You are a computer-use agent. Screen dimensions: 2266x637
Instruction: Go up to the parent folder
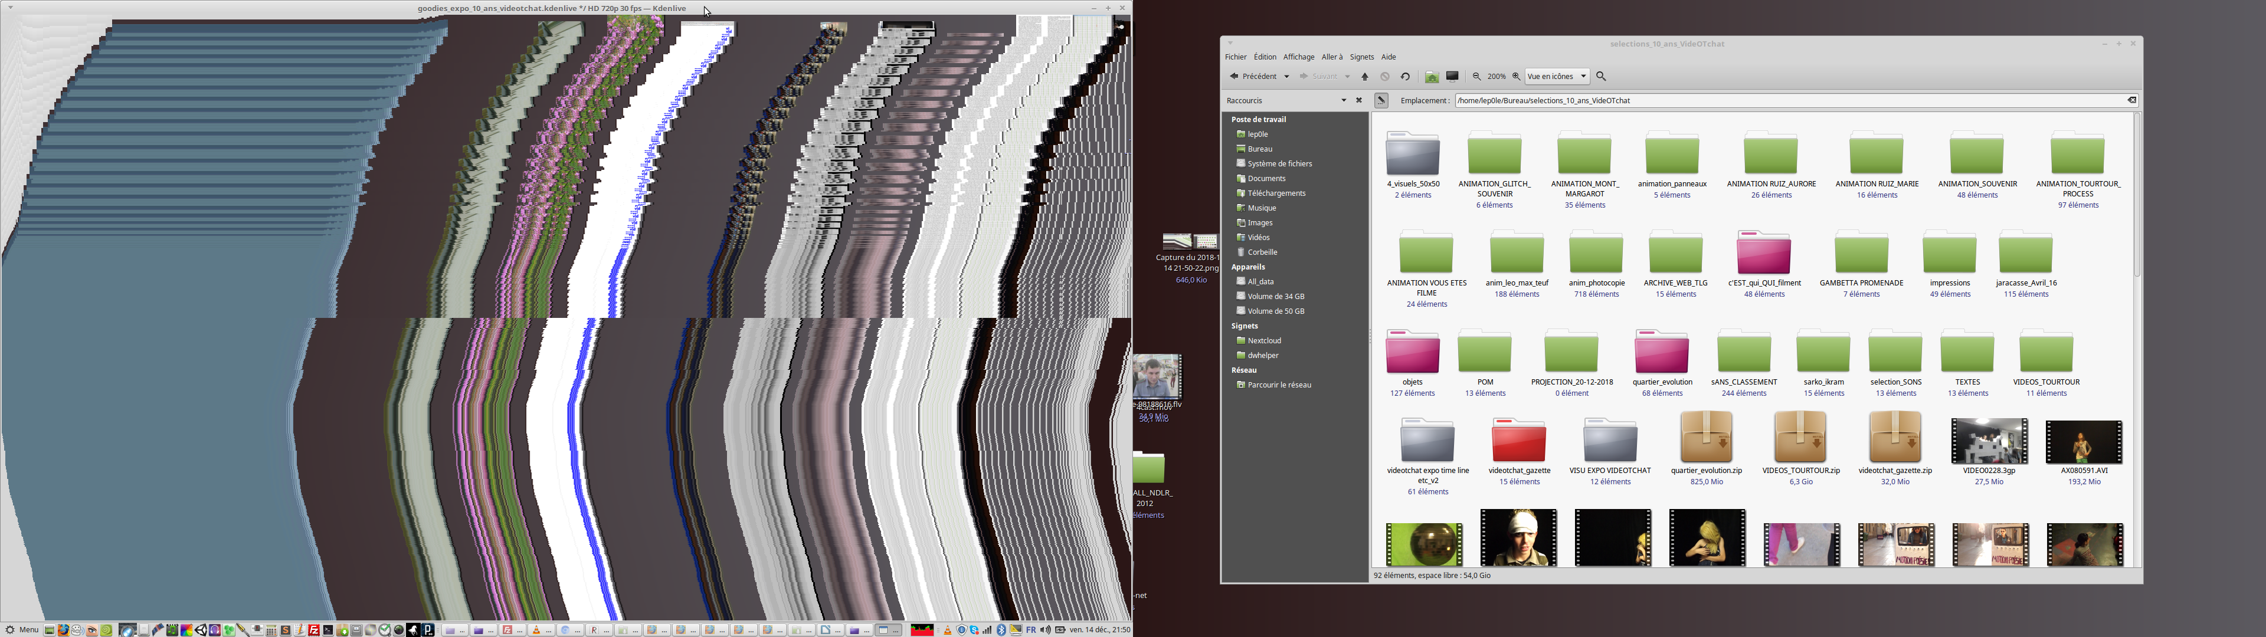point(1366,77)
